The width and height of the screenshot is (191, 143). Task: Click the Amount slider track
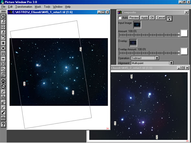click(x=149, y=35)
